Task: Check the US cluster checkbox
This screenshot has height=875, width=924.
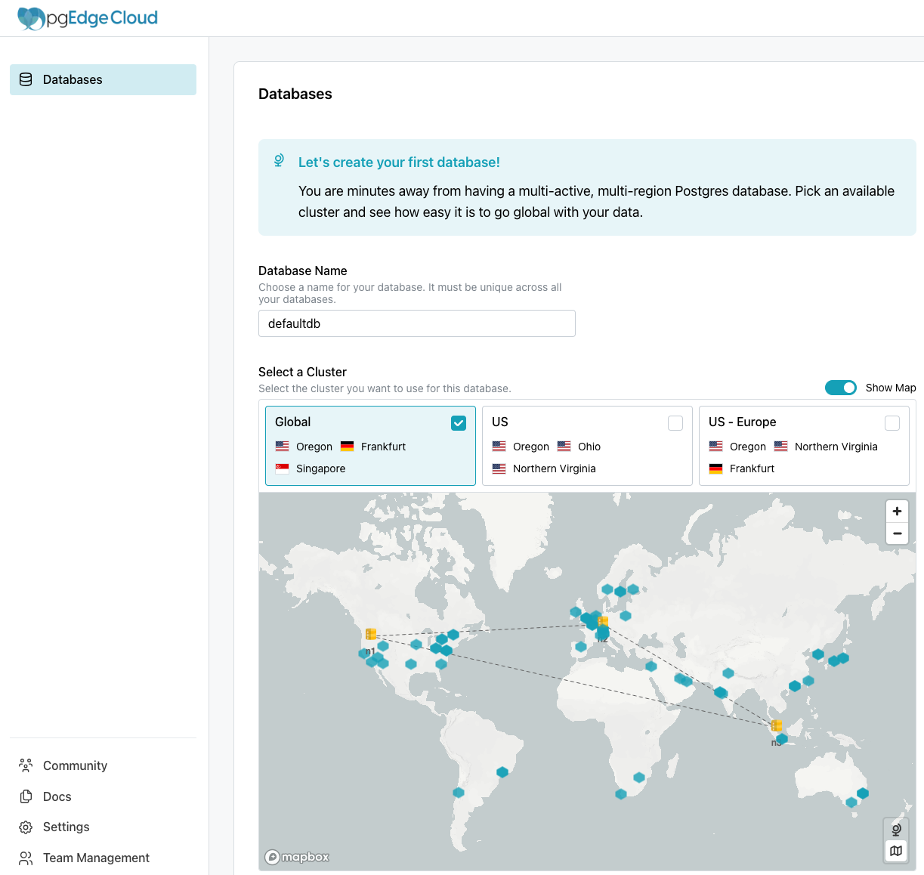Action: point(675,423)
